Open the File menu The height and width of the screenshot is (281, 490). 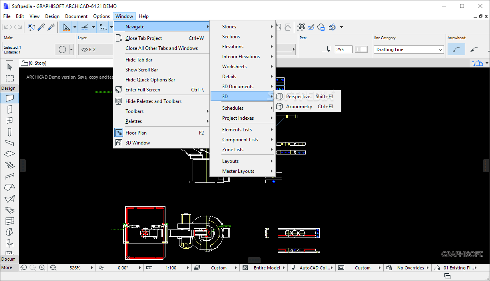click(x=7, y=16)
